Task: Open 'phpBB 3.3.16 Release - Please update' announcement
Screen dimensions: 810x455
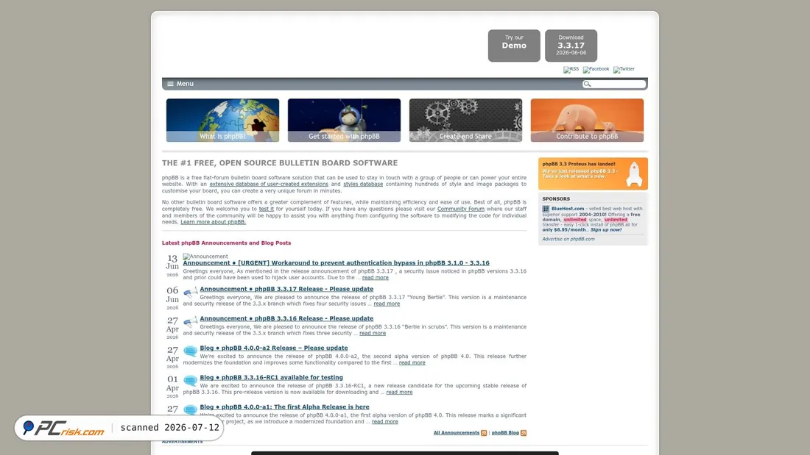Action: click(286, 318)
